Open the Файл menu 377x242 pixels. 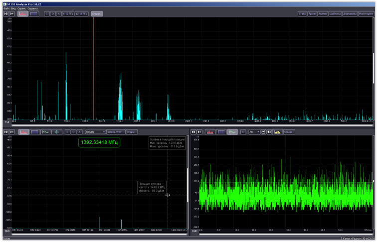(x=6, y=8)
